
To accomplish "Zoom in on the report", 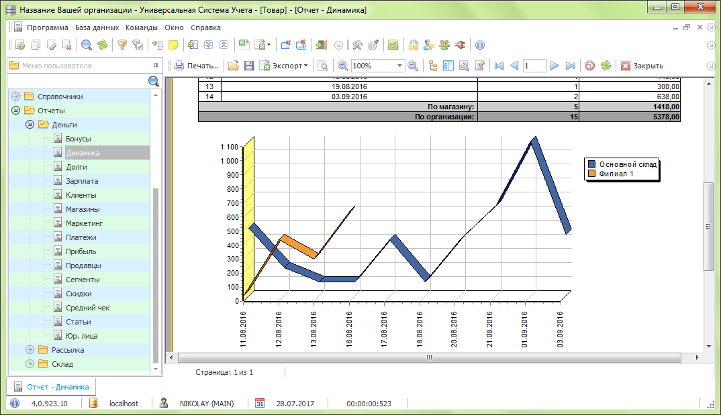I will pyautogui.click(x=342, y=66).
